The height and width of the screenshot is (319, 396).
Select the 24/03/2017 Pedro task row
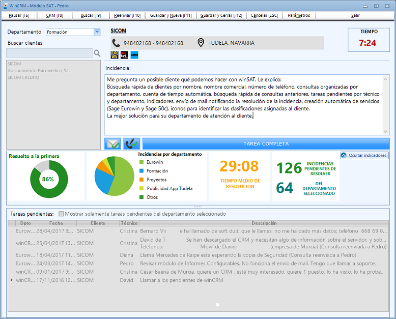point(198,263)
